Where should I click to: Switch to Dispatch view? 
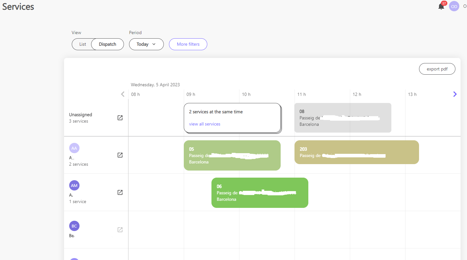tap(107, 44)
